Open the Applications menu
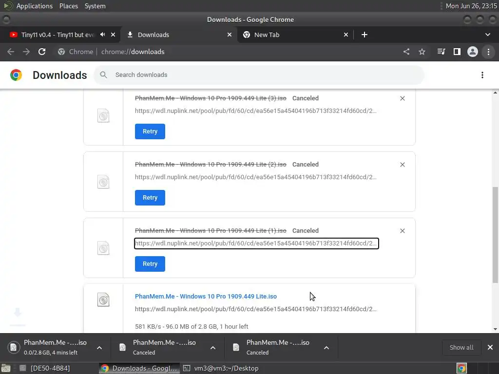This screenshot has width=499, height=374. 35,6
